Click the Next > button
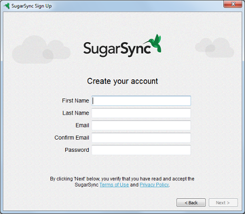 (x=223, y=203)
